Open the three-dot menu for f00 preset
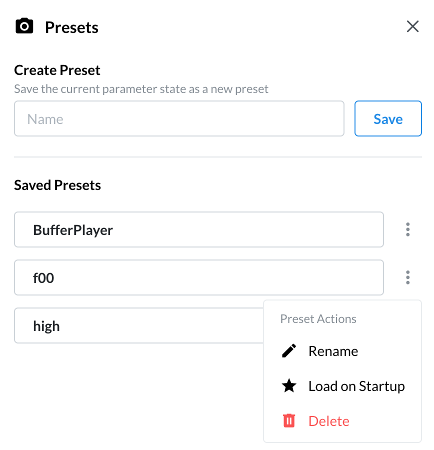Viewport: 434px width, 450px height. point(407,277)
